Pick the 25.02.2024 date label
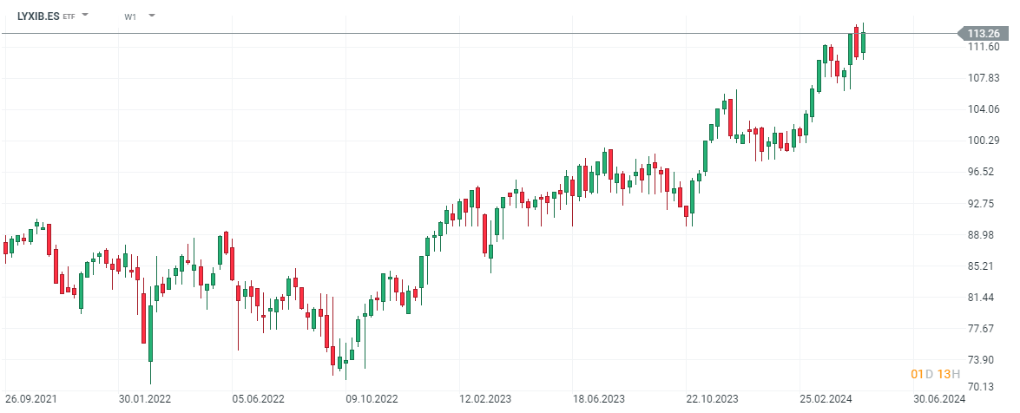This screenshot has height=413, width=1020. click(826, 399)
